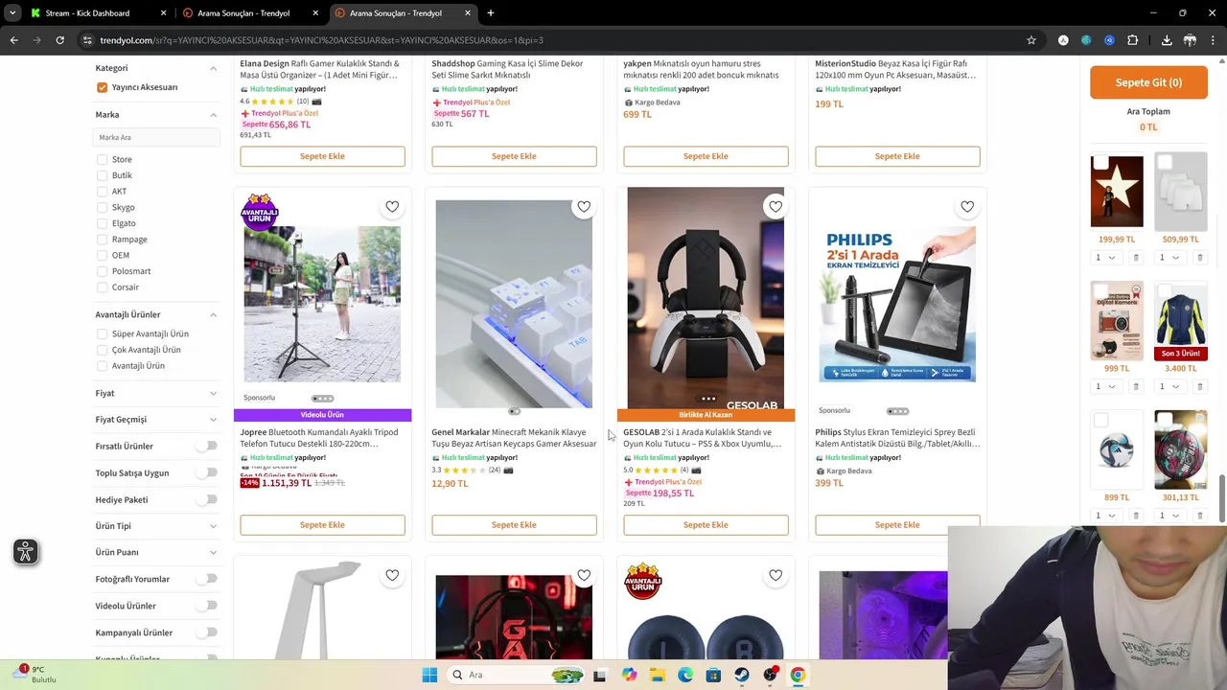Viewport: 1227px width, 690px height.
Task: Open the Philips screen cleaner product image
Action: coord(897,303)
